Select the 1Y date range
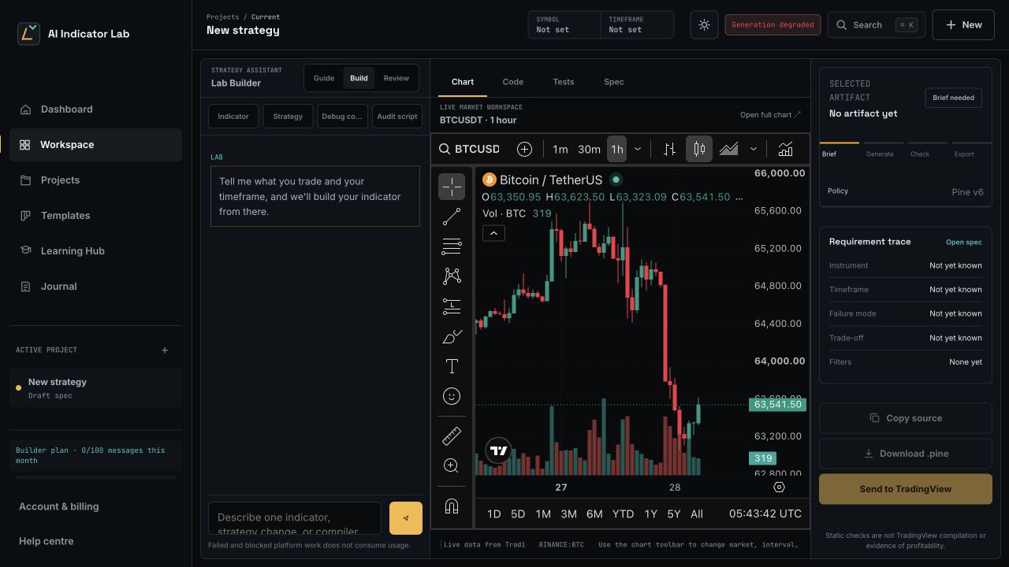 point(650,513)
